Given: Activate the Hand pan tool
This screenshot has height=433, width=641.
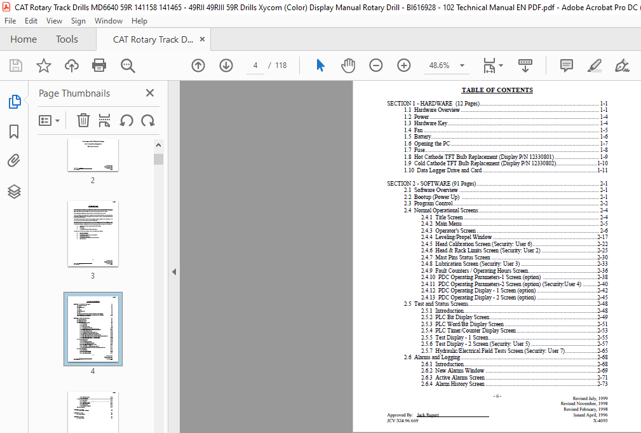Looking at the screenshot, I should pyautogui.click(x=348, y=65).
